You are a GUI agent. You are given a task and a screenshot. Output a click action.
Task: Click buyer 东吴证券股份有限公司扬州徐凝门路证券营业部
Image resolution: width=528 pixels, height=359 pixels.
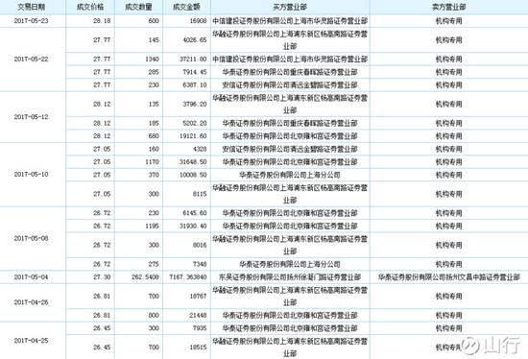click(290, 277)
